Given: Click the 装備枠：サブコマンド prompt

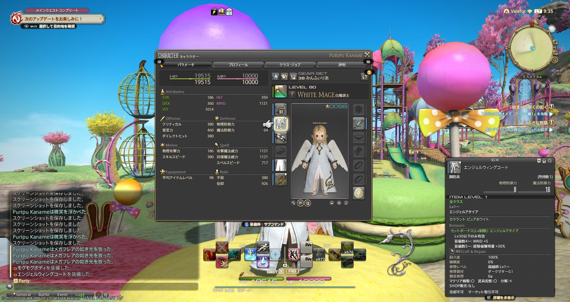Looking at the screenshot, I should click(x=264, y=224).
